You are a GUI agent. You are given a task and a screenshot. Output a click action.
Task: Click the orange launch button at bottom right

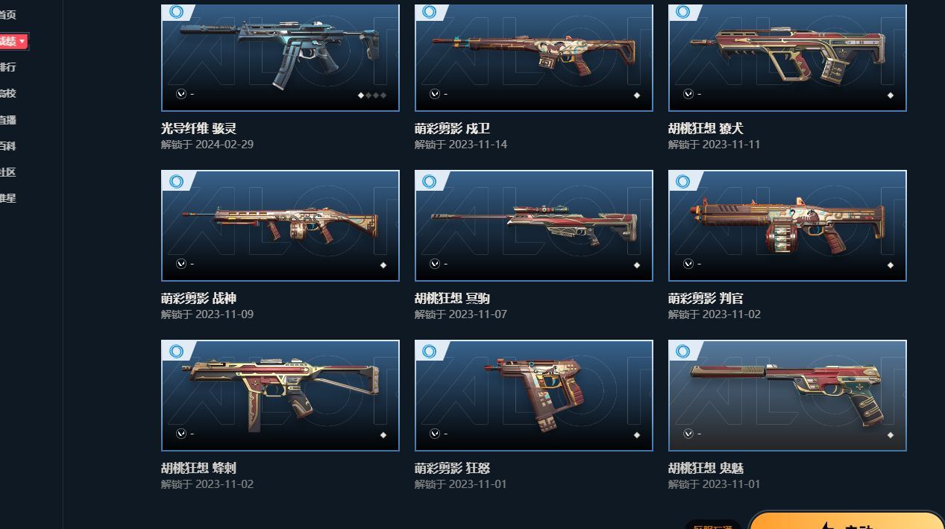846,520
